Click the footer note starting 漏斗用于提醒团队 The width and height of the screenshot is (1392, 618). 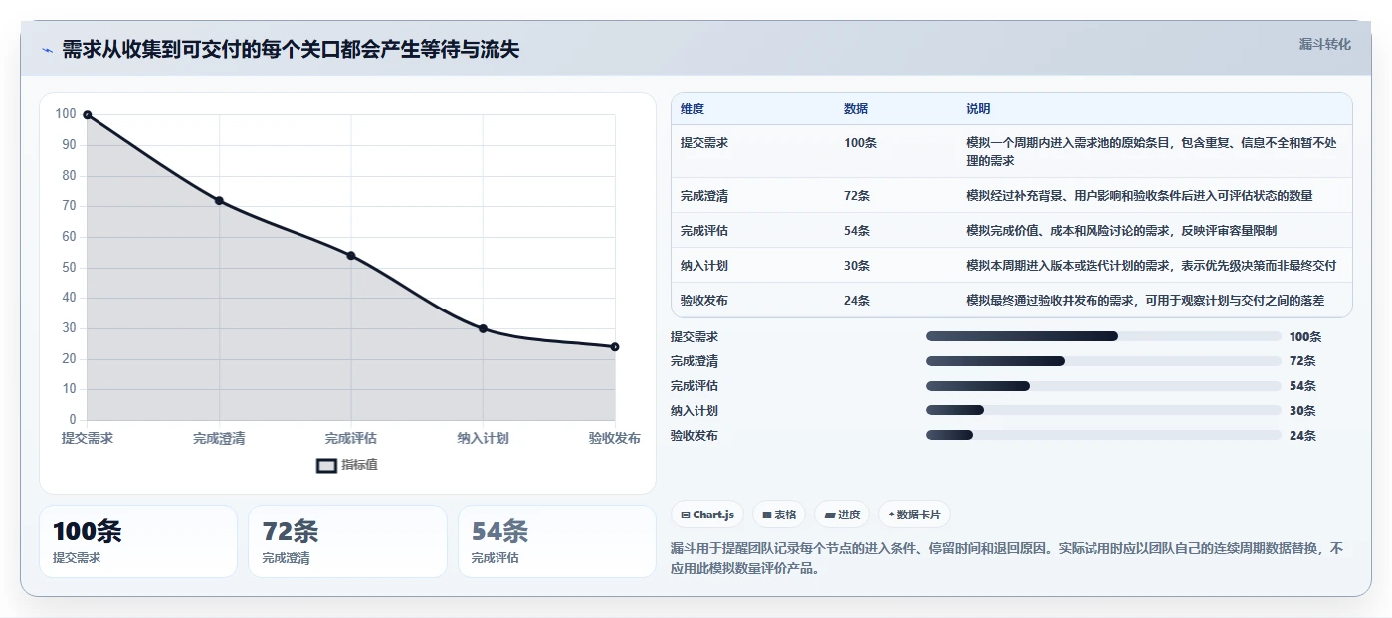[1008, 559]
